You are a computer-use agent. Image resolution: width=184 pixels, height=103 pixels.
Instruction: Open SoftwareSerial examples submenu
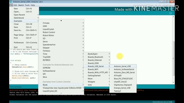tap(61, 71)
